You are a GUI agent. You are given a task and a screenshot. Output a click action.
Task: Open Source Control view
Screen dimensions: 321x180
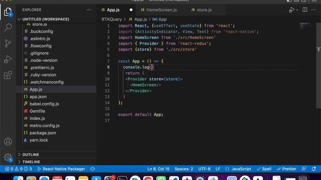(x=8, y=43)
